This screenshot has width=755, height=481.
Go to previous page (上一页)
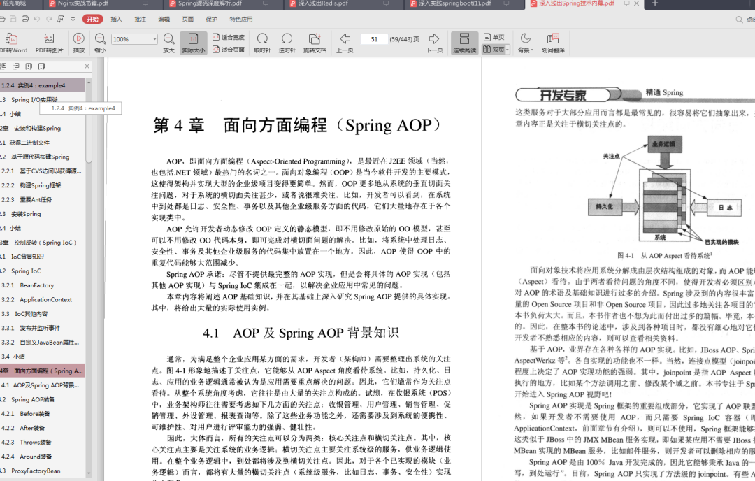345,43
